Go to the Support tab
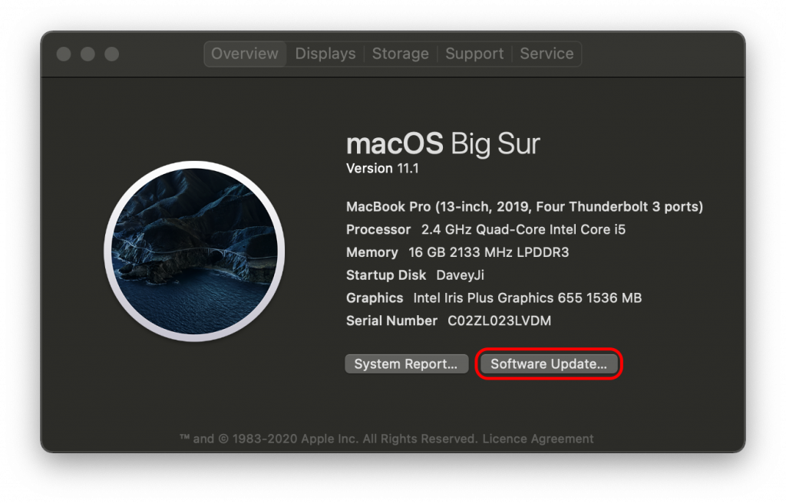 tap(474, 54)
